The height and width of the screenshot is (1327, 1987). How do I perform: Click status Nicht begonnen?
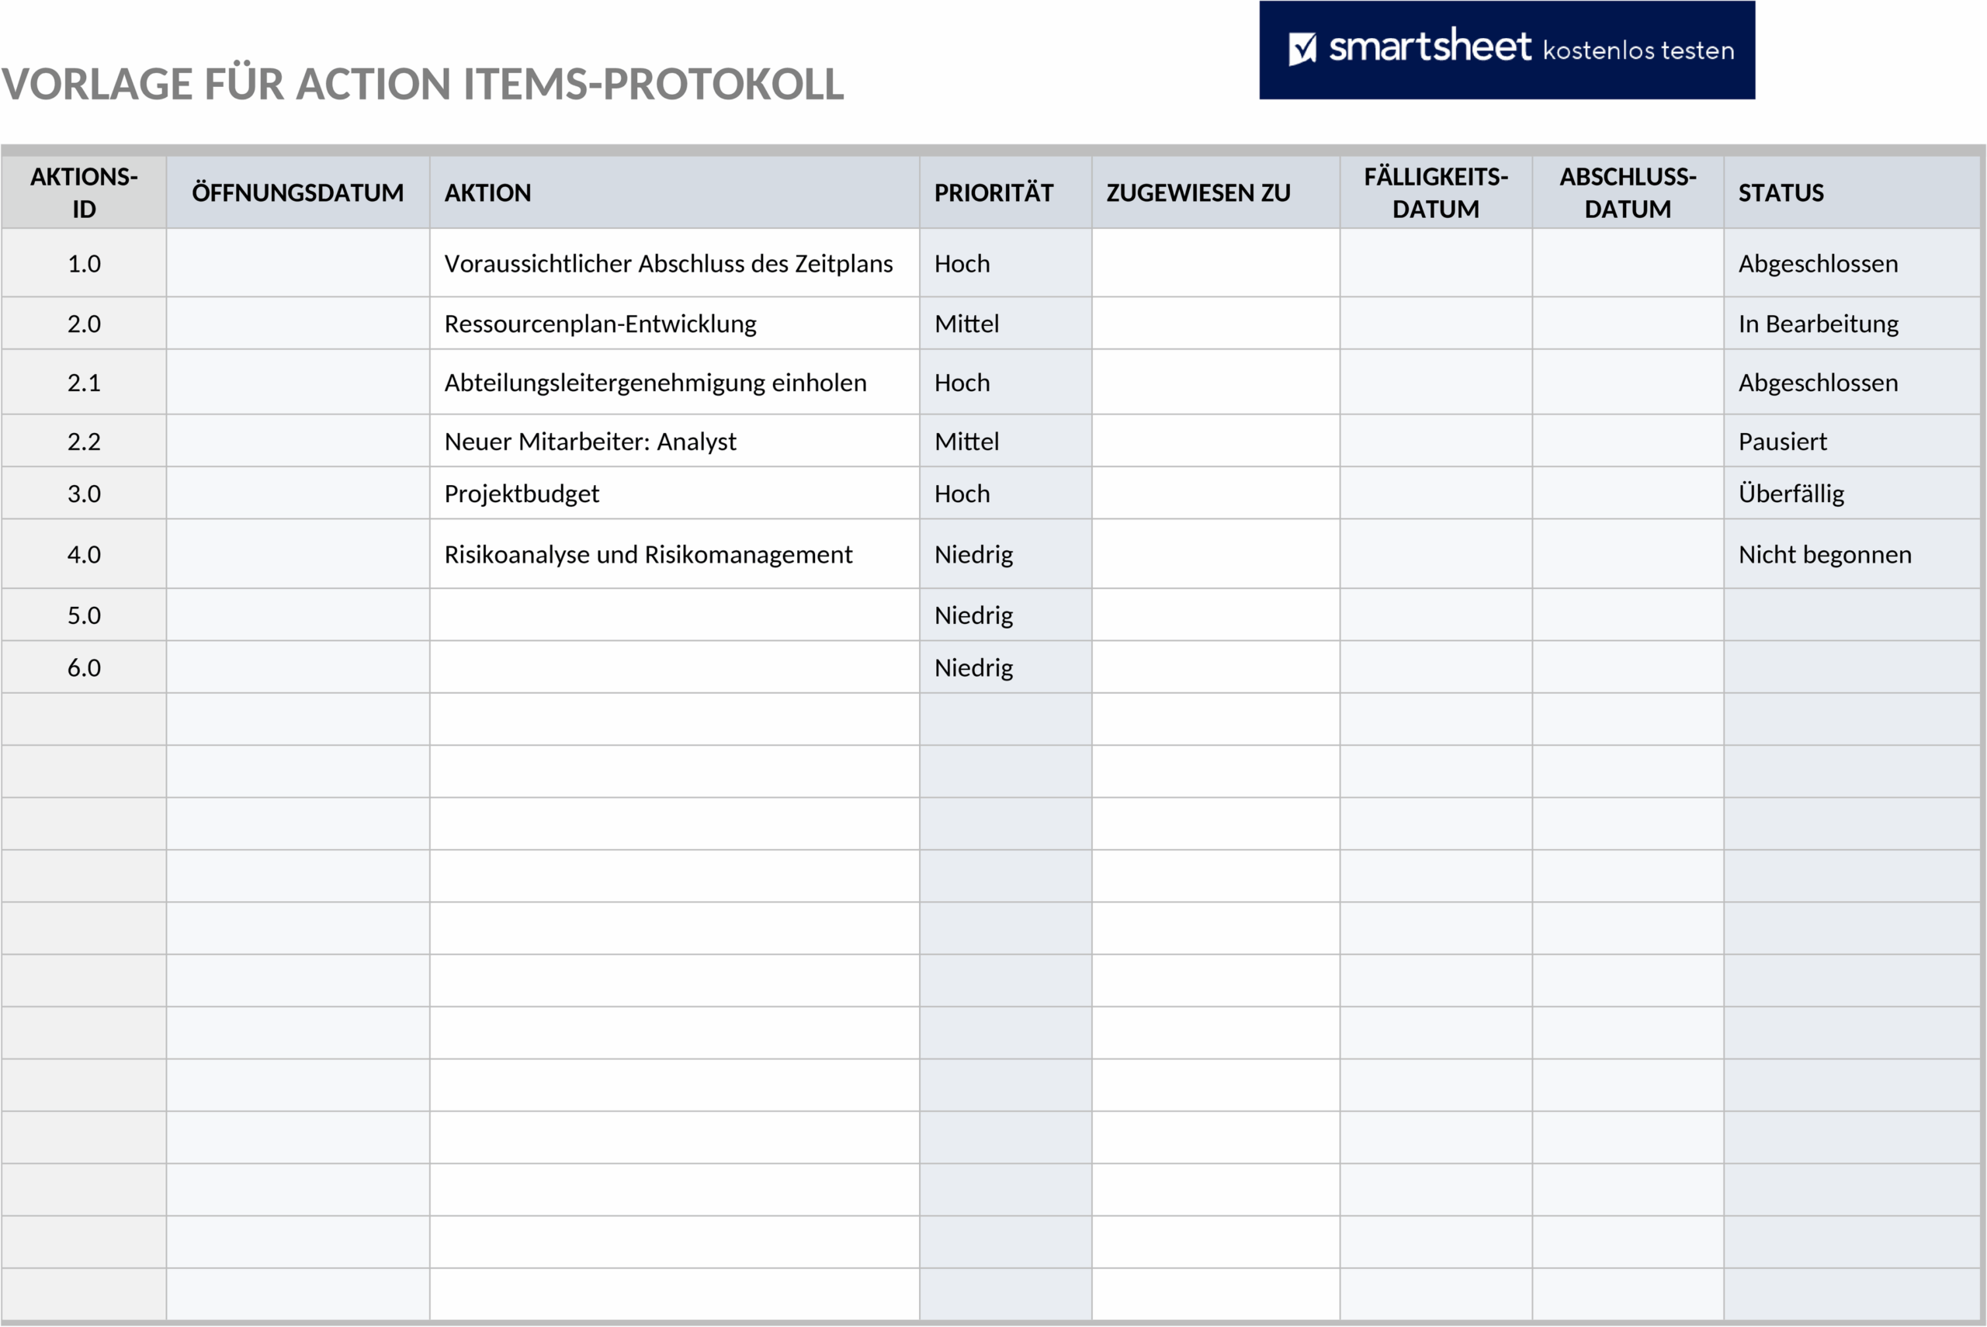1852,554
